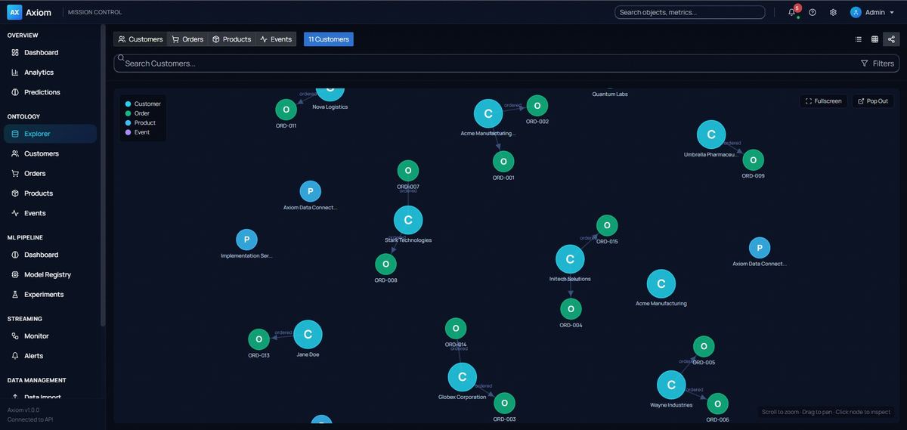Open the notifications bell
The height and width of the screenshot is (430, 907).
point(791,12)
